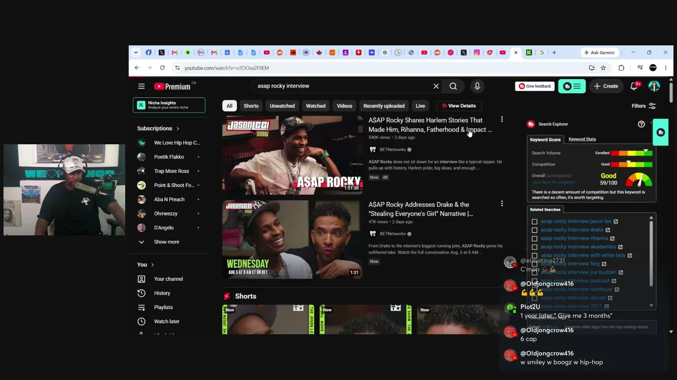
Task: Reload the page in Chrome
Action: click(162, 68)
